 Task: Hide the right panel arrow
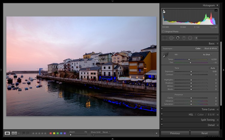click(223, 70)
